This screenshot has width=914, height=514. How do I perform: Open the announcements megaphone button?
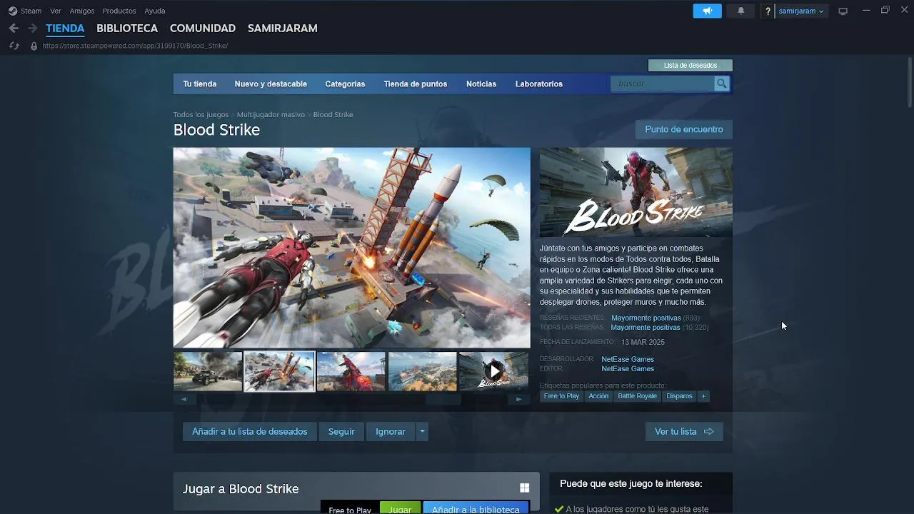707,11
